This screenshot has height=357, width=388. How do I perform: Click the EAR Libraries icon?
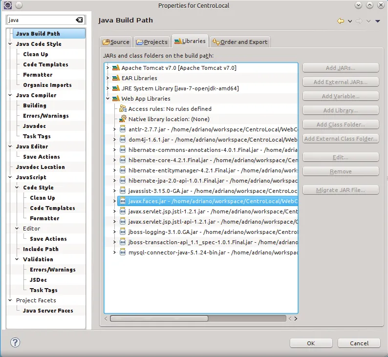pos(116,78)
